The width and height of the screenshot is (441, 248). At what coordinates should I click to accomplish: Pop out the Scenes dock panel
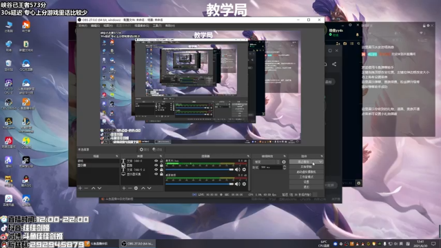(116, 156)
